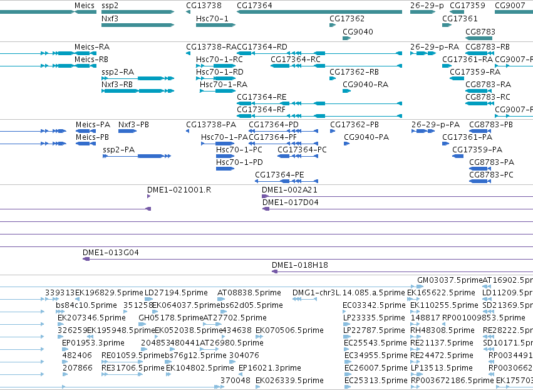Select the GM03037.5prime EST

[x=420, y=287]
